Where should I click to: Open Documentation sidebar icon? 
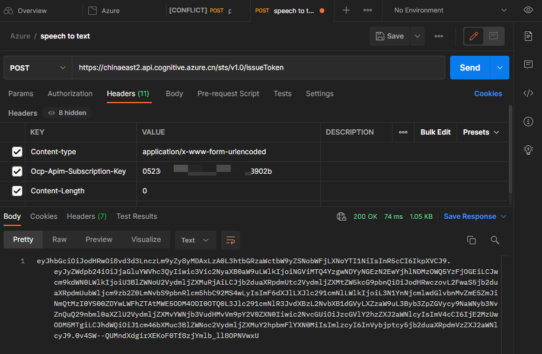coord(528,36)
